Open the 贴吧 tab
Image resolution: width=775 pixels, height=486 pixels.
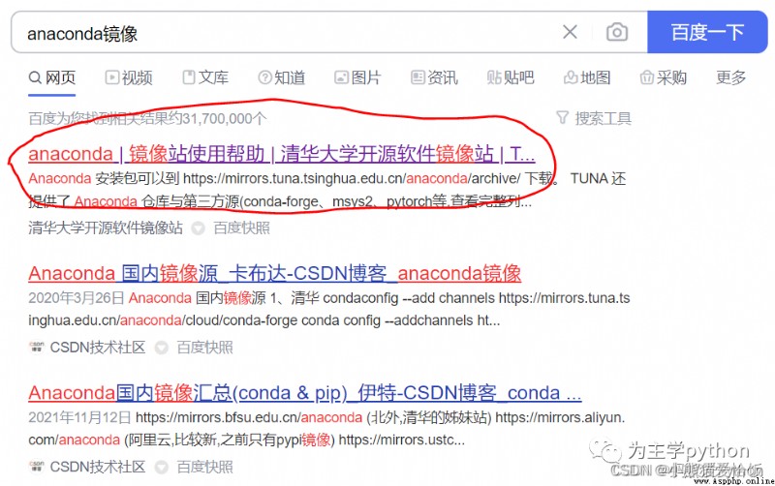(511, 77)
